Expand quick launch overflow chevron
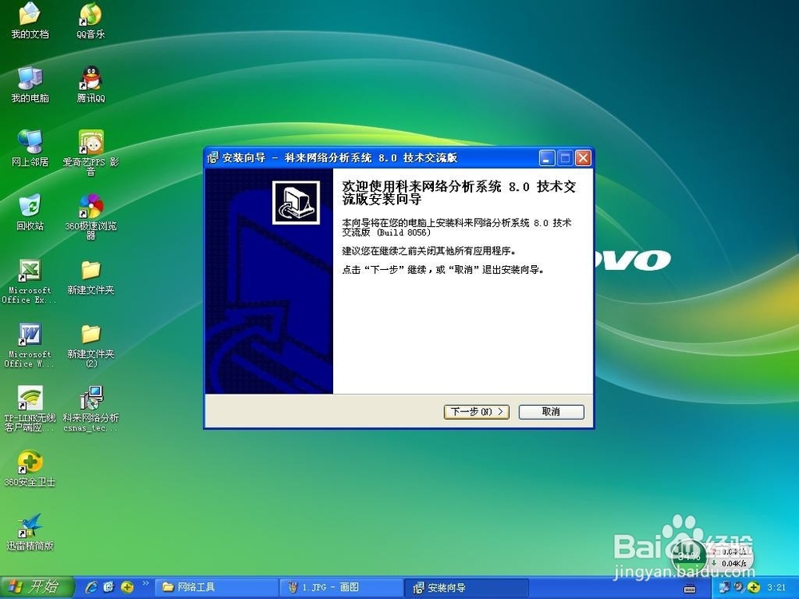 [145, 583]
